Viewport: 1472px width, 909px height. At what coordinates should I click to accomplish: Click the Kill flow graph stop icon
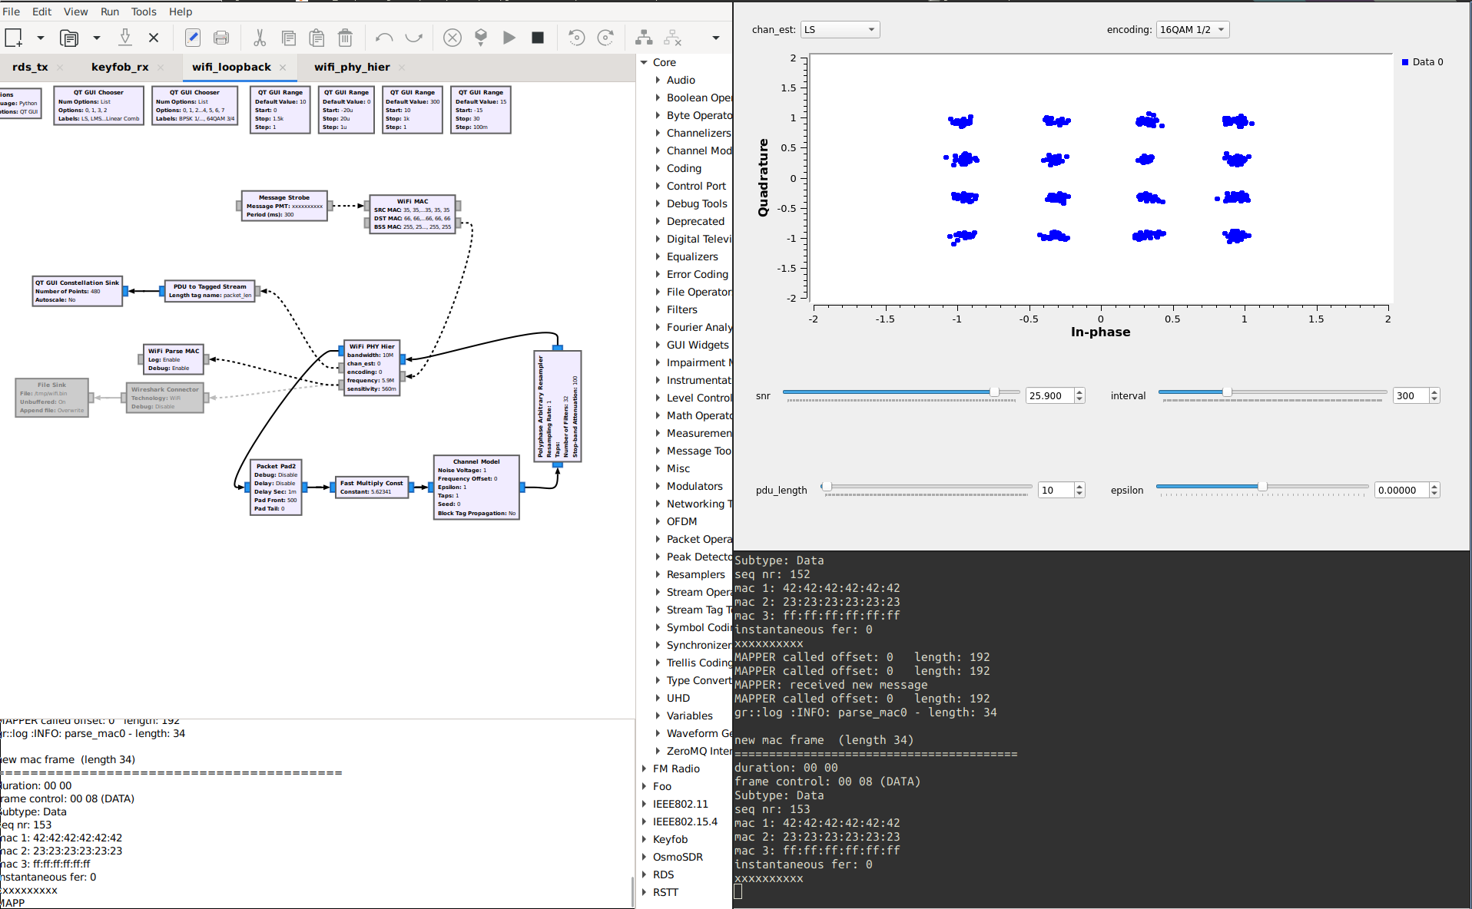pos(538,38)
